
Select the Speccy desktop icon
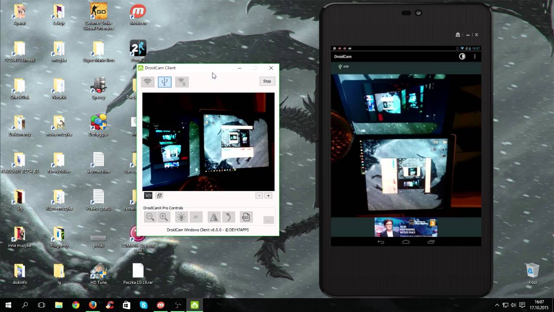[99, 88]
